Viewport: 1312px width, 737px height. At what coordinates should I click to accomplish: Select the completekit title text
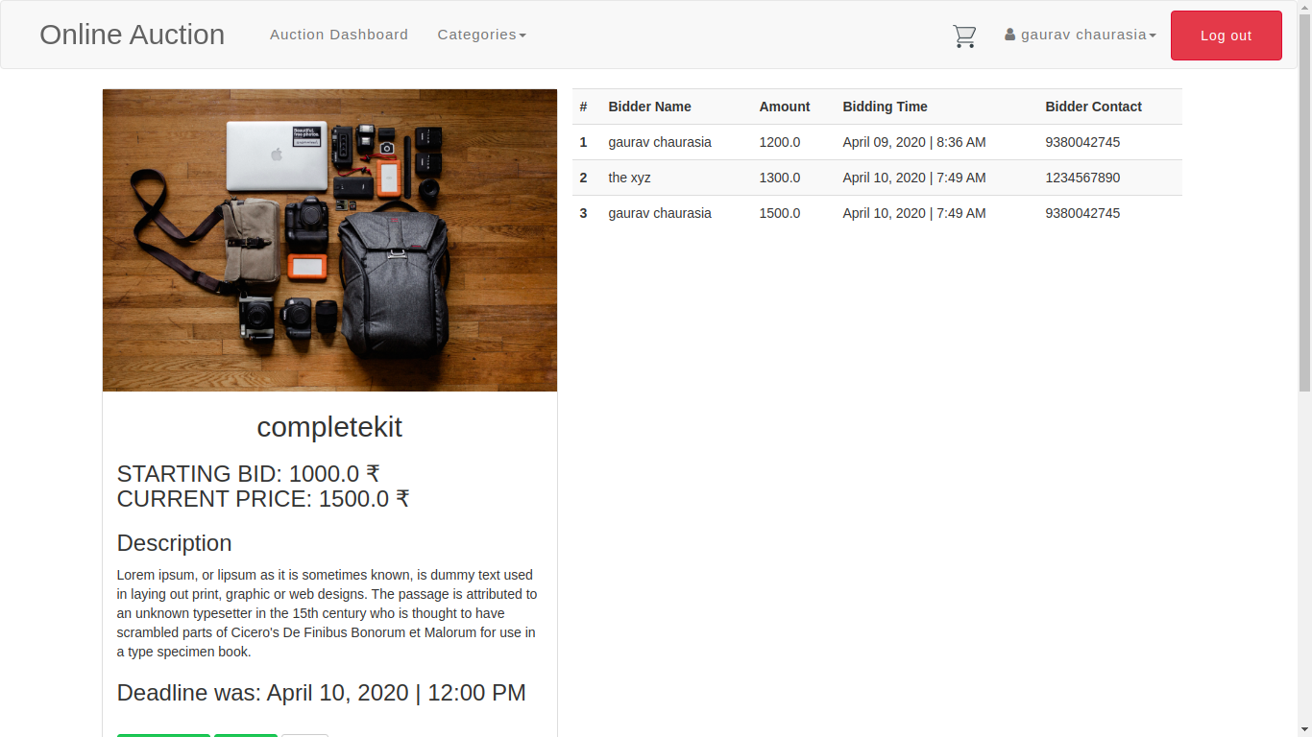coord(329,427)
